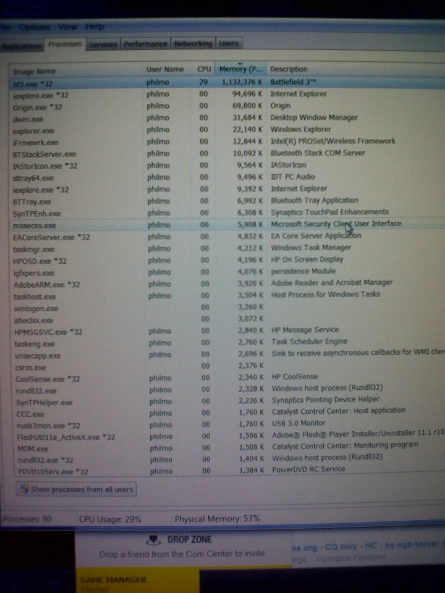Image resolution: width=445 pixels, height=593 pixels.
Task: Sort by Description column header
Action: [289, 69]
